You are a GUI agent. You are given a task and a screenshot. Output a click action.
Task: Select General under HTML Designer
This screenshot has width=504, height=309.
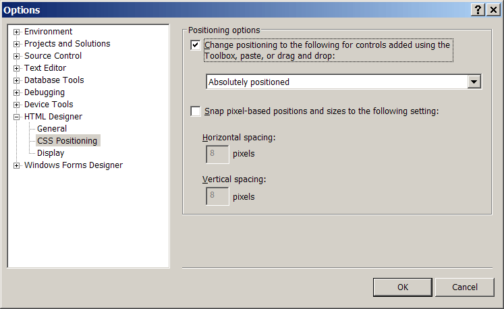52,129
